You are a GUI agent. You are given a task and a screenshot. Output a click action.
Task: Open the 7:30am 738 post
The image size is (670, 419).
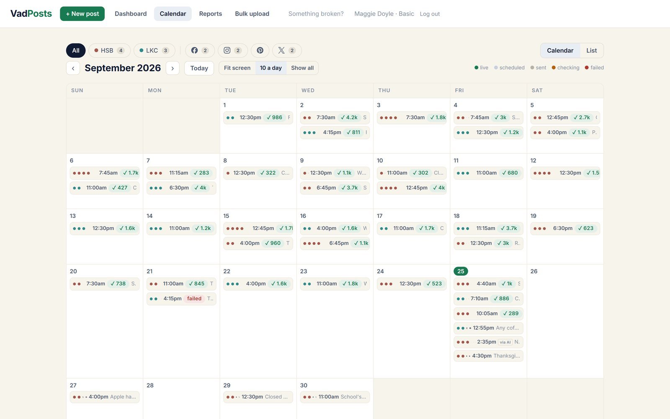tap(105, 284)
